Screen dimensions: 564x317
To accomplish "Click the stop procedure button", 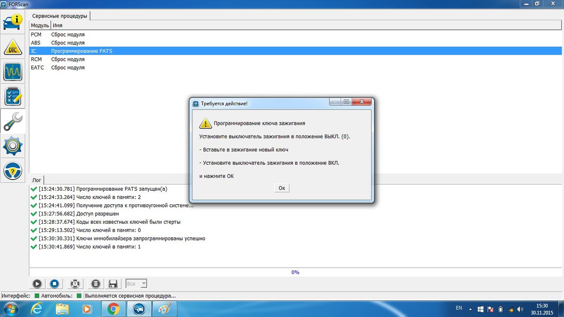I will coord(54,284).
